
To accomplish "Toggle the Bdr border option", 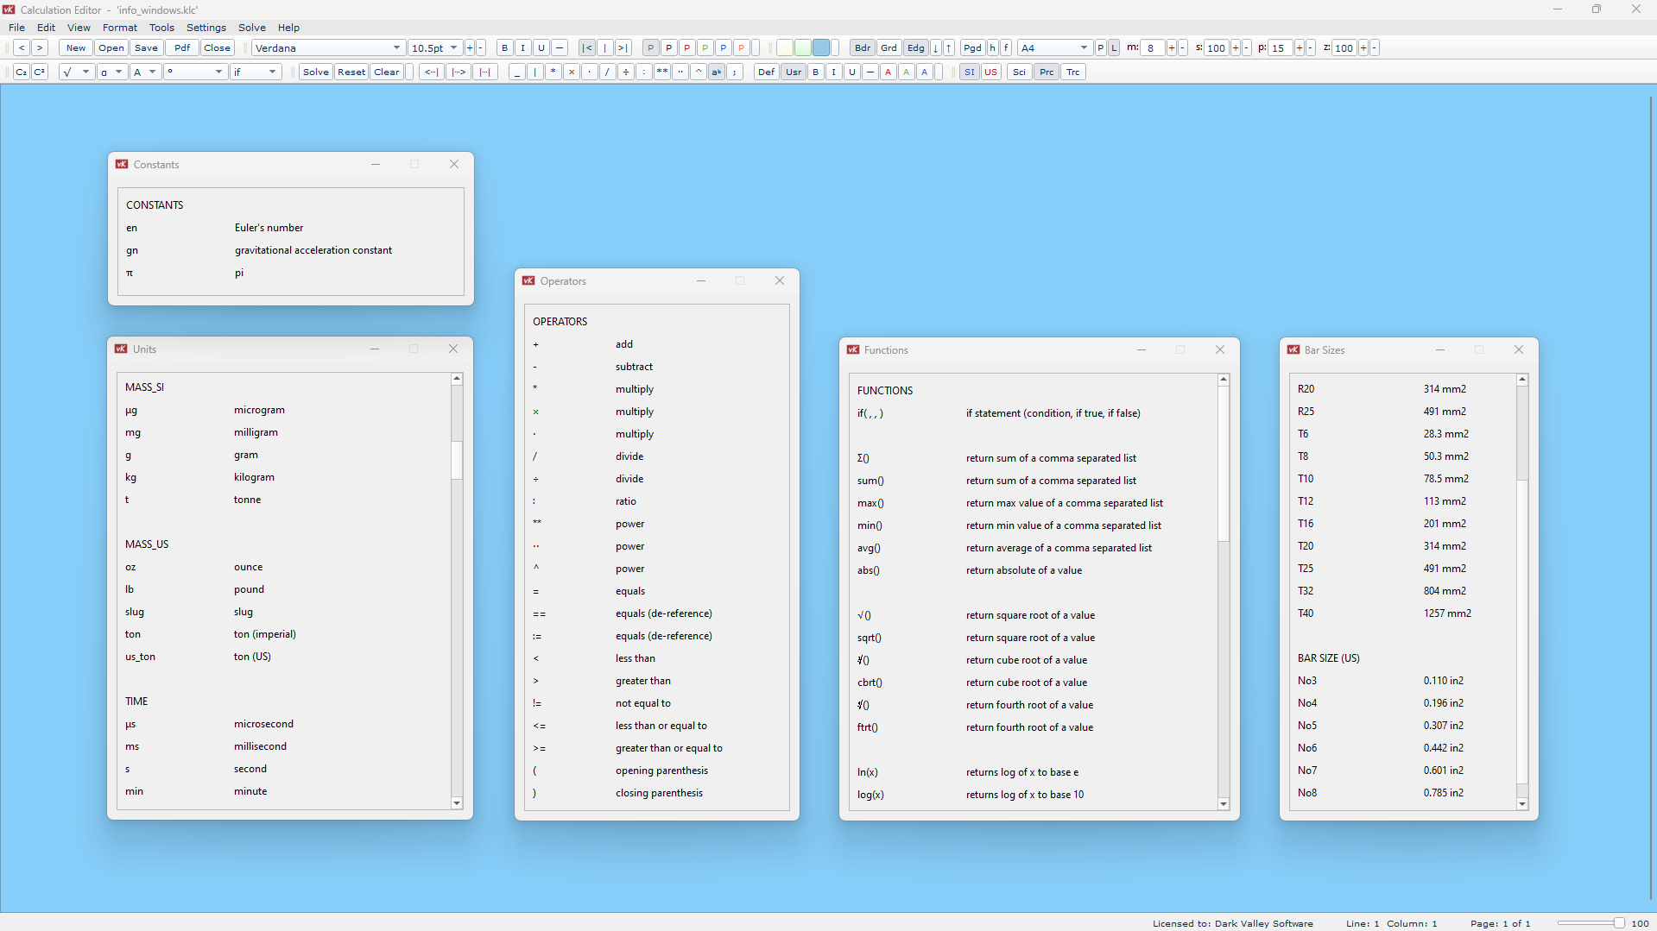I will [x=863, y=48].
